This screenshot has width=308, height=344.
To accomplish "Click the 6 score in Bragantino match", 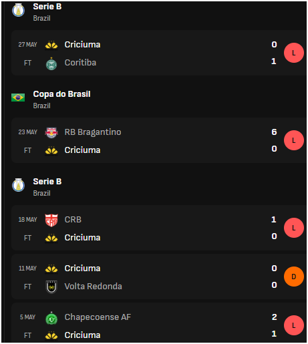I will click(x=274, y=132).
